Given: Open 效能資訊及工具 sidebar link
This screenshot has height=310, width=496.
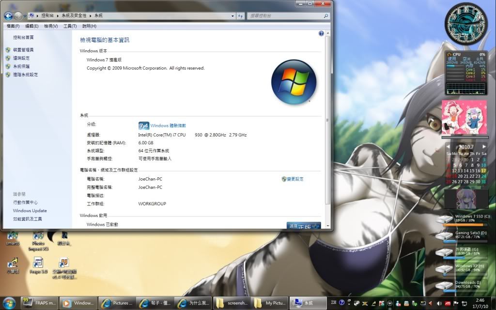Looking at the screenshot, I should pyautogui.click(x=28, y=218).
